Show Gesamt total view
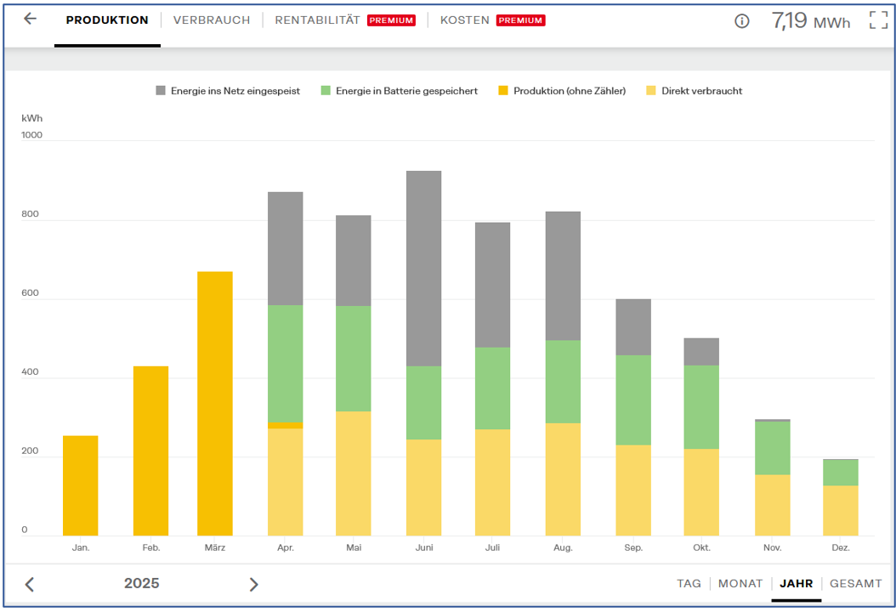 (x=855, y=584)
